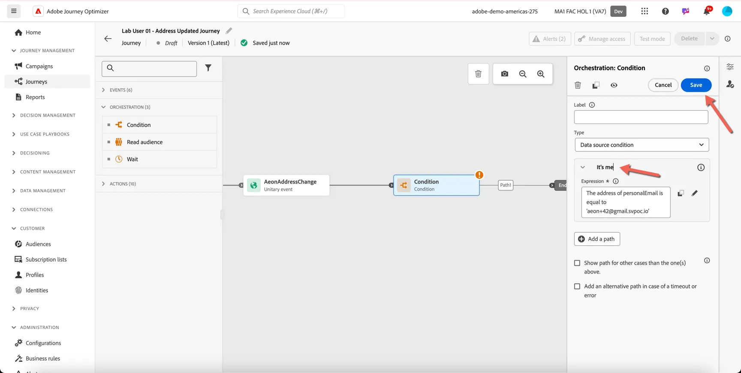Copy the expression text
Image resolution: width=741 pixels, height=373 pixels.
click(681, 193)
